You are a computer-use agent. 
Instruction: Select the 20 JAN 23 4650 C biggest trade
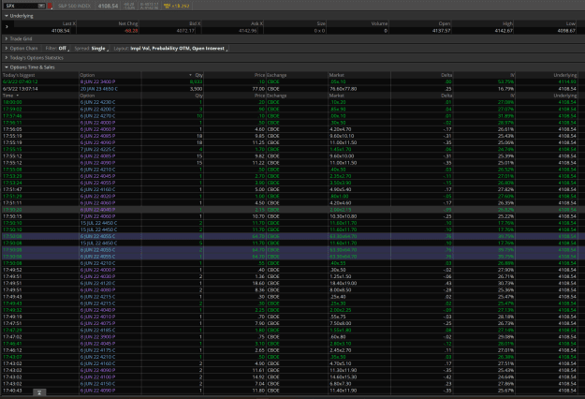99,89
